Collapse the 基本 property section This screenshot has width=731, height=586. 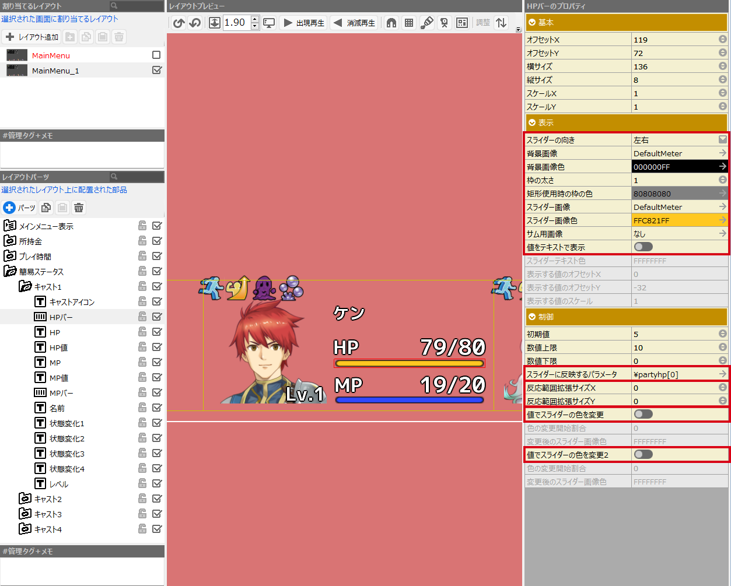[x=532, y=23]
